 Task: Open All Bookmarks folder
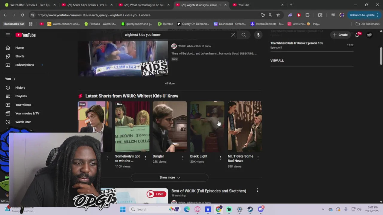coord(367,24)
